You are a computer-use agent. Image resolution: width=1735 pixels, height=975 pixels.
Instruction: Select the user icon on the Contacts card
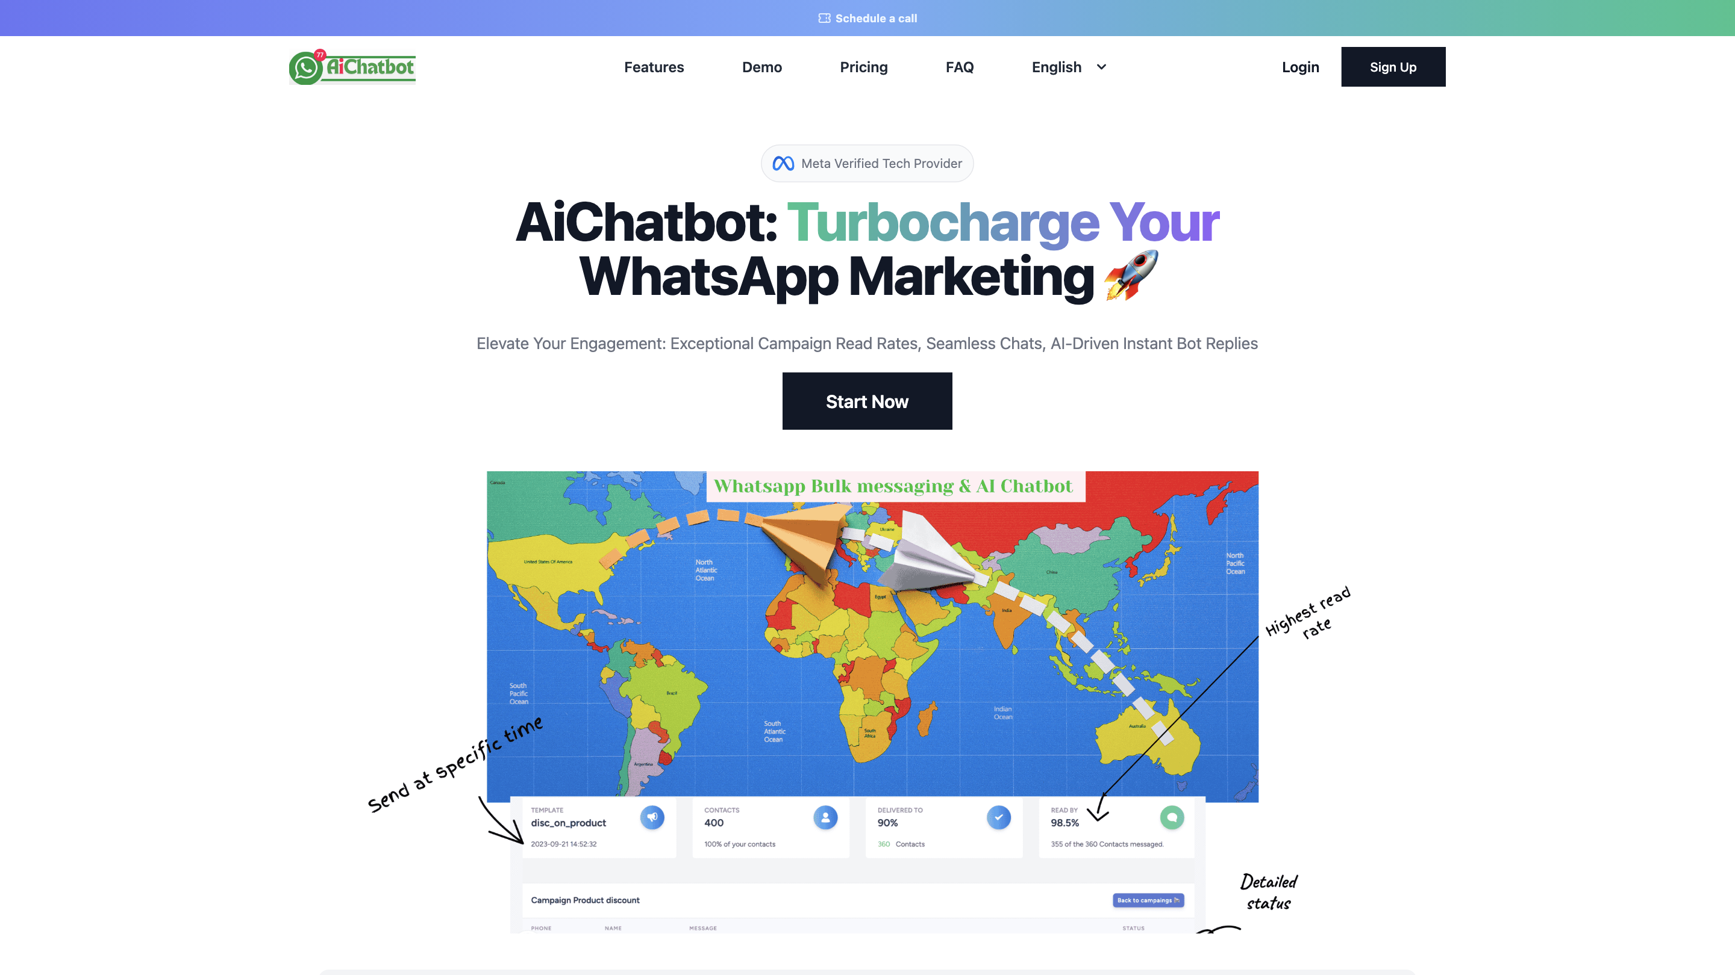[825, 817]
